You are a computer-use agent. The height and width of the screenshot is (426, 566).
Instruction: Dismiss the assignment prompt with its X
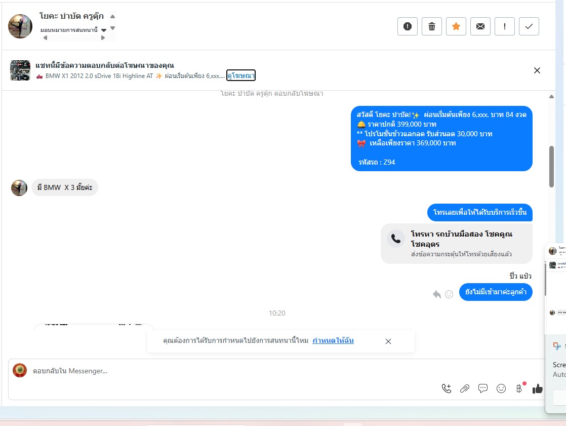388,341
